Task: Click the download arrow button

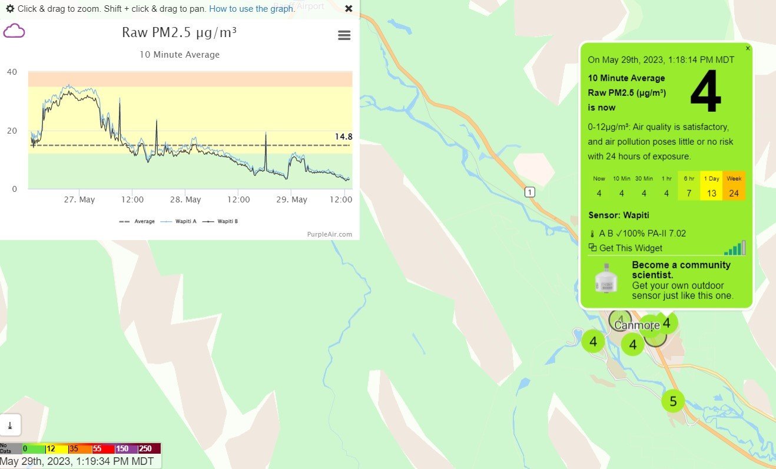Action: [x=11, y=425]
